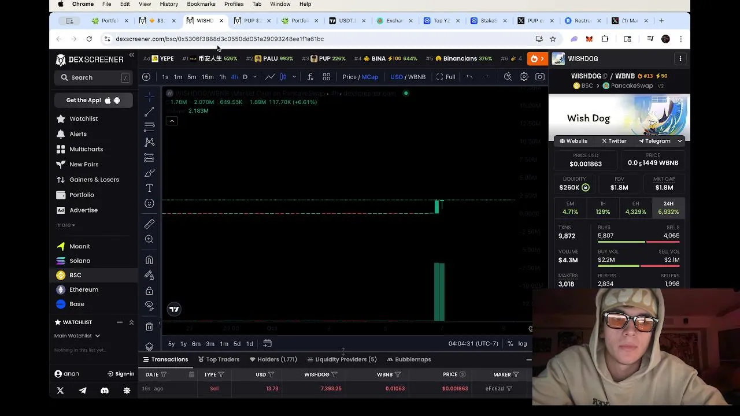Collapse the chart legend arrow
The width and height of the screenshot is (740, 416).
(172, 121)
